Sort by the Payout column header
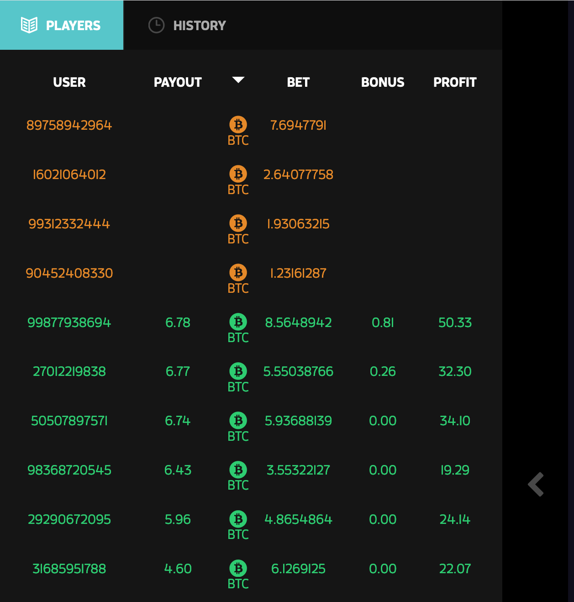 click(x=178, y=82)
